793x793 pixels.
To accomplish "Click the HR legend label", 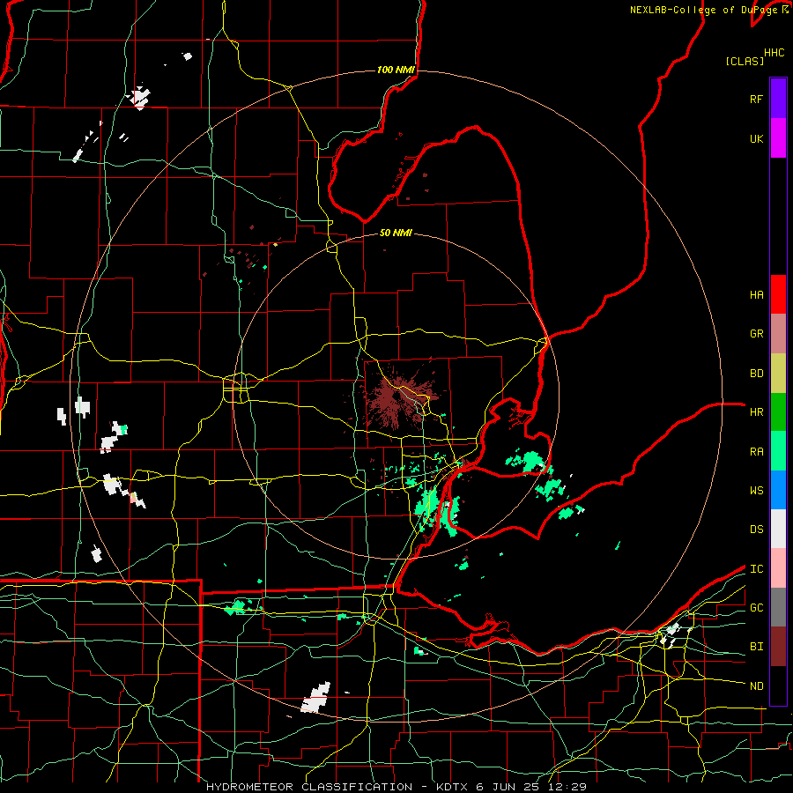I will click(756, 412).
